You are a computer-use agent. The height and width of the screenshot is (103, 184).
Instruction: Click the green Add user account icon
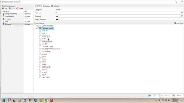(3, 9)
